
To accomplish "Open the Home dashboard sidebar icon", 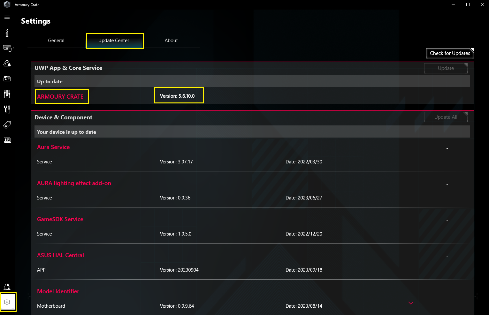I will (7, 33).
